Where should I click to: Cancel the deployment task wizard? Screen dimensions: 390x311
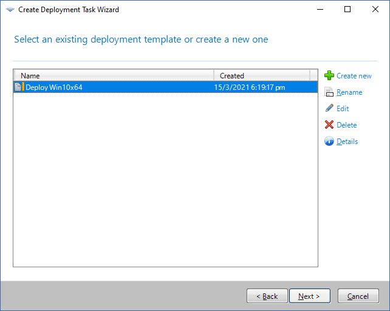pyautogui.click(x=358, y=296)
